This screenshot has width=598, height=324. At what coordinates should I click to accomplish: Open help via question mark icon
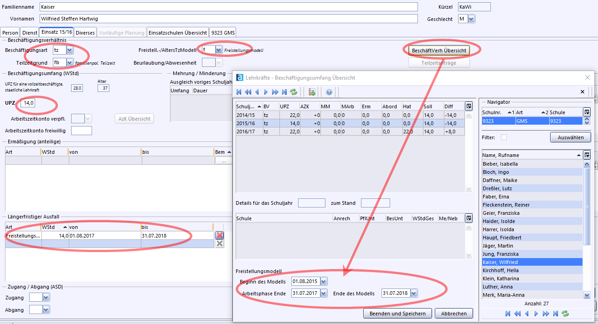(x=329, y=92)
